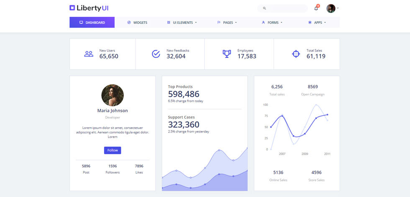Image resolution: width=410 pixels, height=197 pixels.
Task: Click the 598,486 figure
Action: pyautogui.click(x=184, y=94)
